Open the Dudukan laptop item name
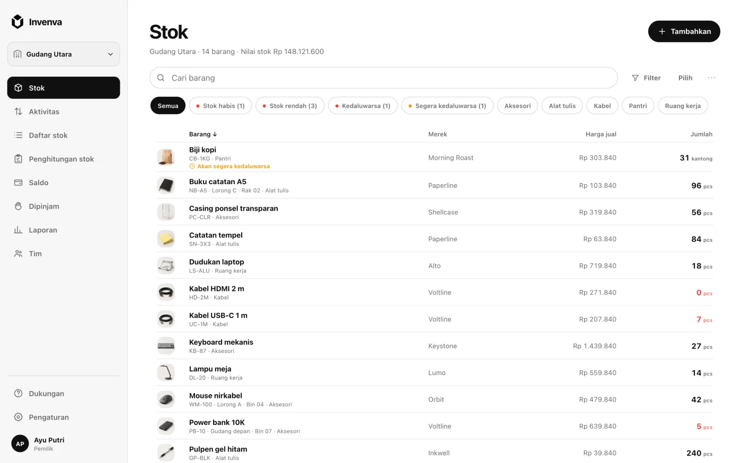This screenshot has width=742, height=463. pyautogui.click(x=217, y=262)
